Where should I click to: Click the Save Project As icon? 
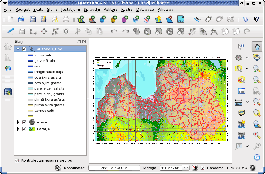43,19
